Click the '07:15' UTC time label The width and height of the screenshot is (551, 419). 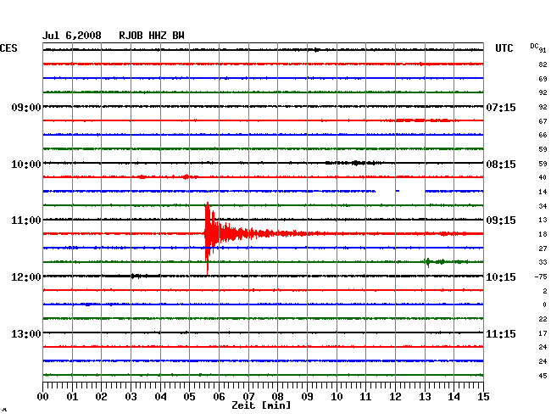click(501, 107)
